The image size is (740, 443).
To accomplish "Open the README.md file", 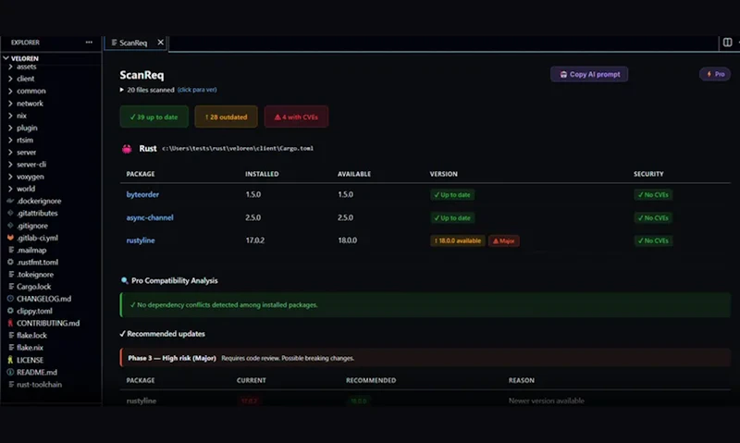I will [36, 372].
